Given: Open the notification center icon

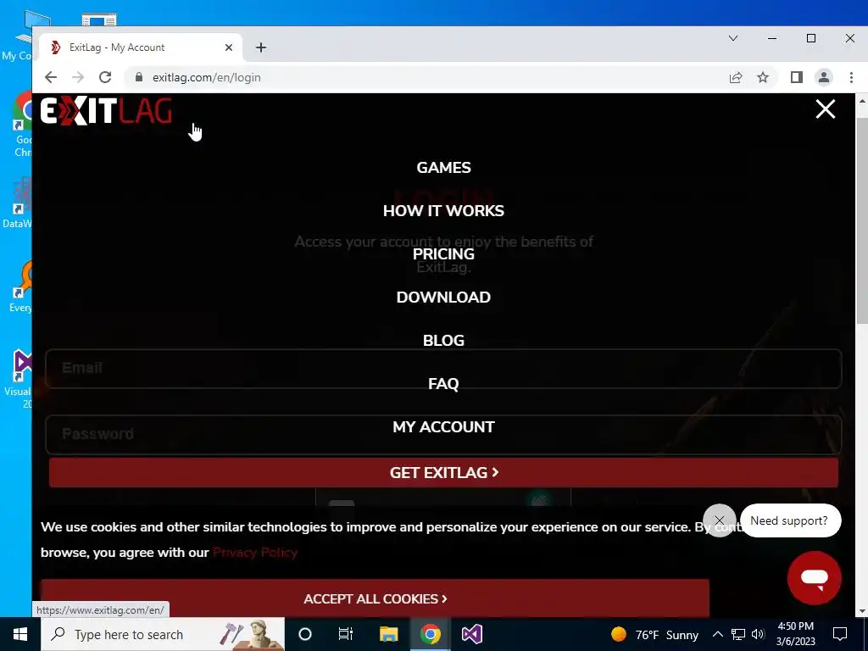Looking at the screenshot, I should [840, 634].
